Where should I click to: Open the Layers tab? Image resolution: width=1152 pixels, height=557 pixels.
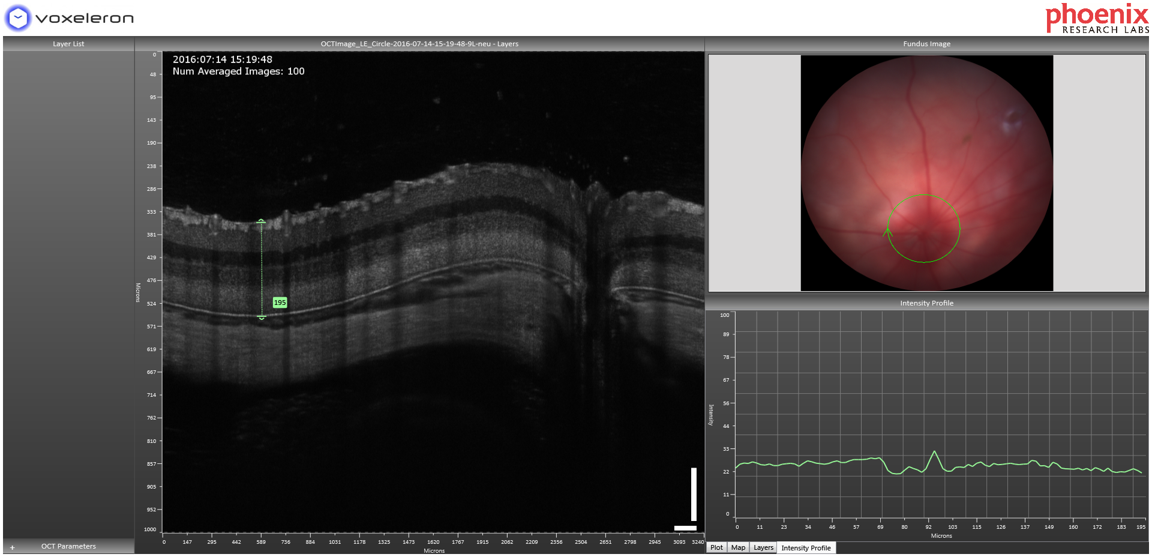763,547
